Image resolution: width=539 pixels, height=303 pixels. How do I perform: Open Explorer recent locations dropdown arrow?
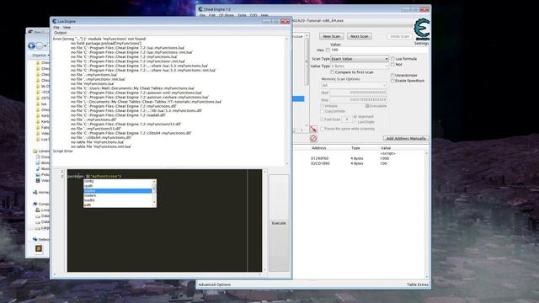[x=45, y=45]
